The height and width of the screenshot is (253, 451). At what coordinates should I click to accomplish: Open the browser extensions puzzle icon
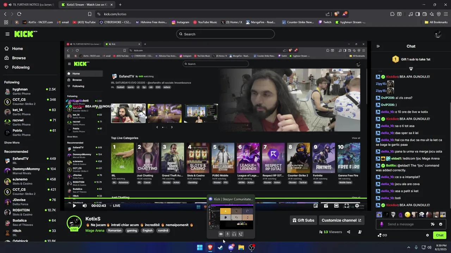click(392, 14)
